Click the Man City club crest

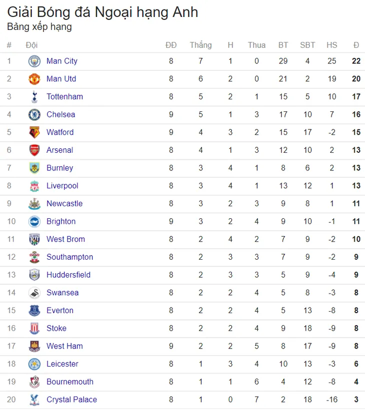pos(34,61)
